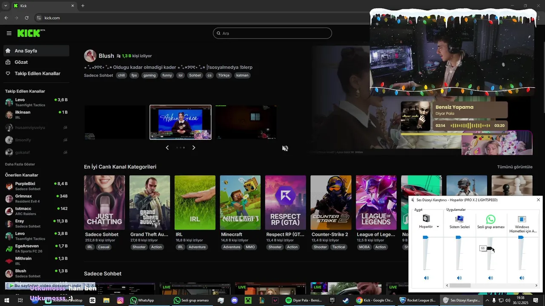The image size is (545, 306).
Task: Click mixer horizontal scrollbar right arrow
Action: tap(536, 286)
